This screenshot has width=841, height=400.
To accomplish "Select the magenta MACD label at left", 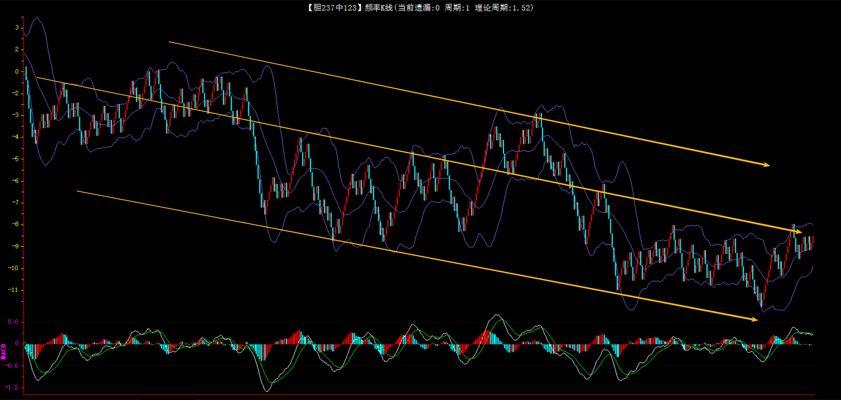I will [x=4, y=351].
